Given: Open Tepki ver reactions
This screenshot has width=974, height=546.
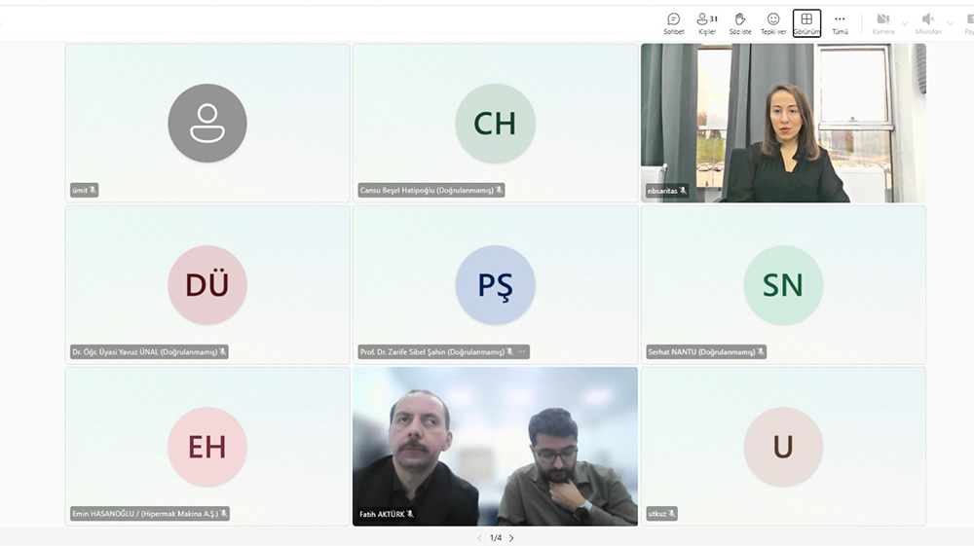Looking at the screenshot, I should tap(773, 23).
